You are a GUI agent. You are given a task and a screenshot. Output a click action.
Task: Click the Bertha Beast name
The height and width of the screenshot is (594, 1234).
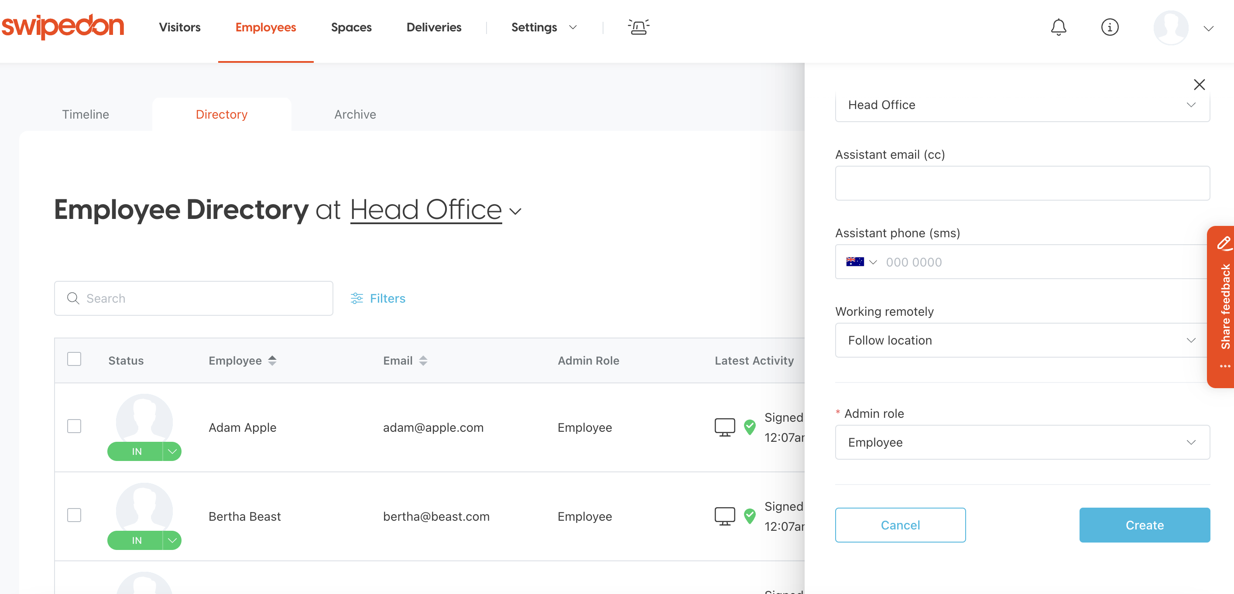pos(245,516)
